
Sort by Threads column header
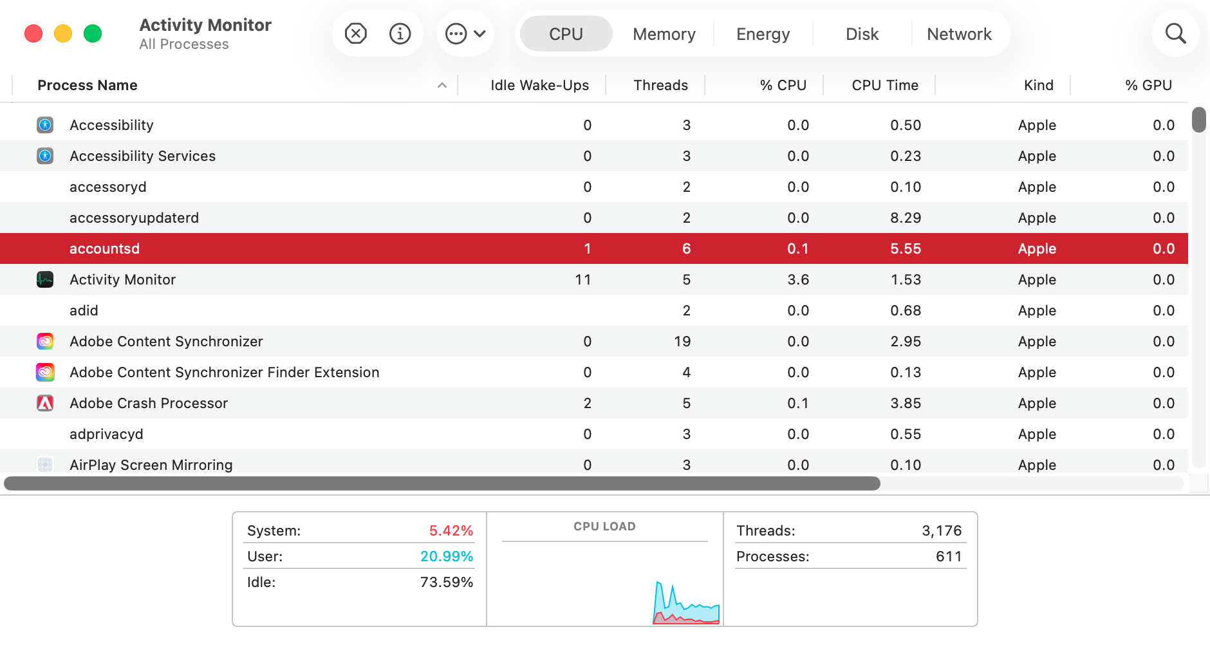660,85
